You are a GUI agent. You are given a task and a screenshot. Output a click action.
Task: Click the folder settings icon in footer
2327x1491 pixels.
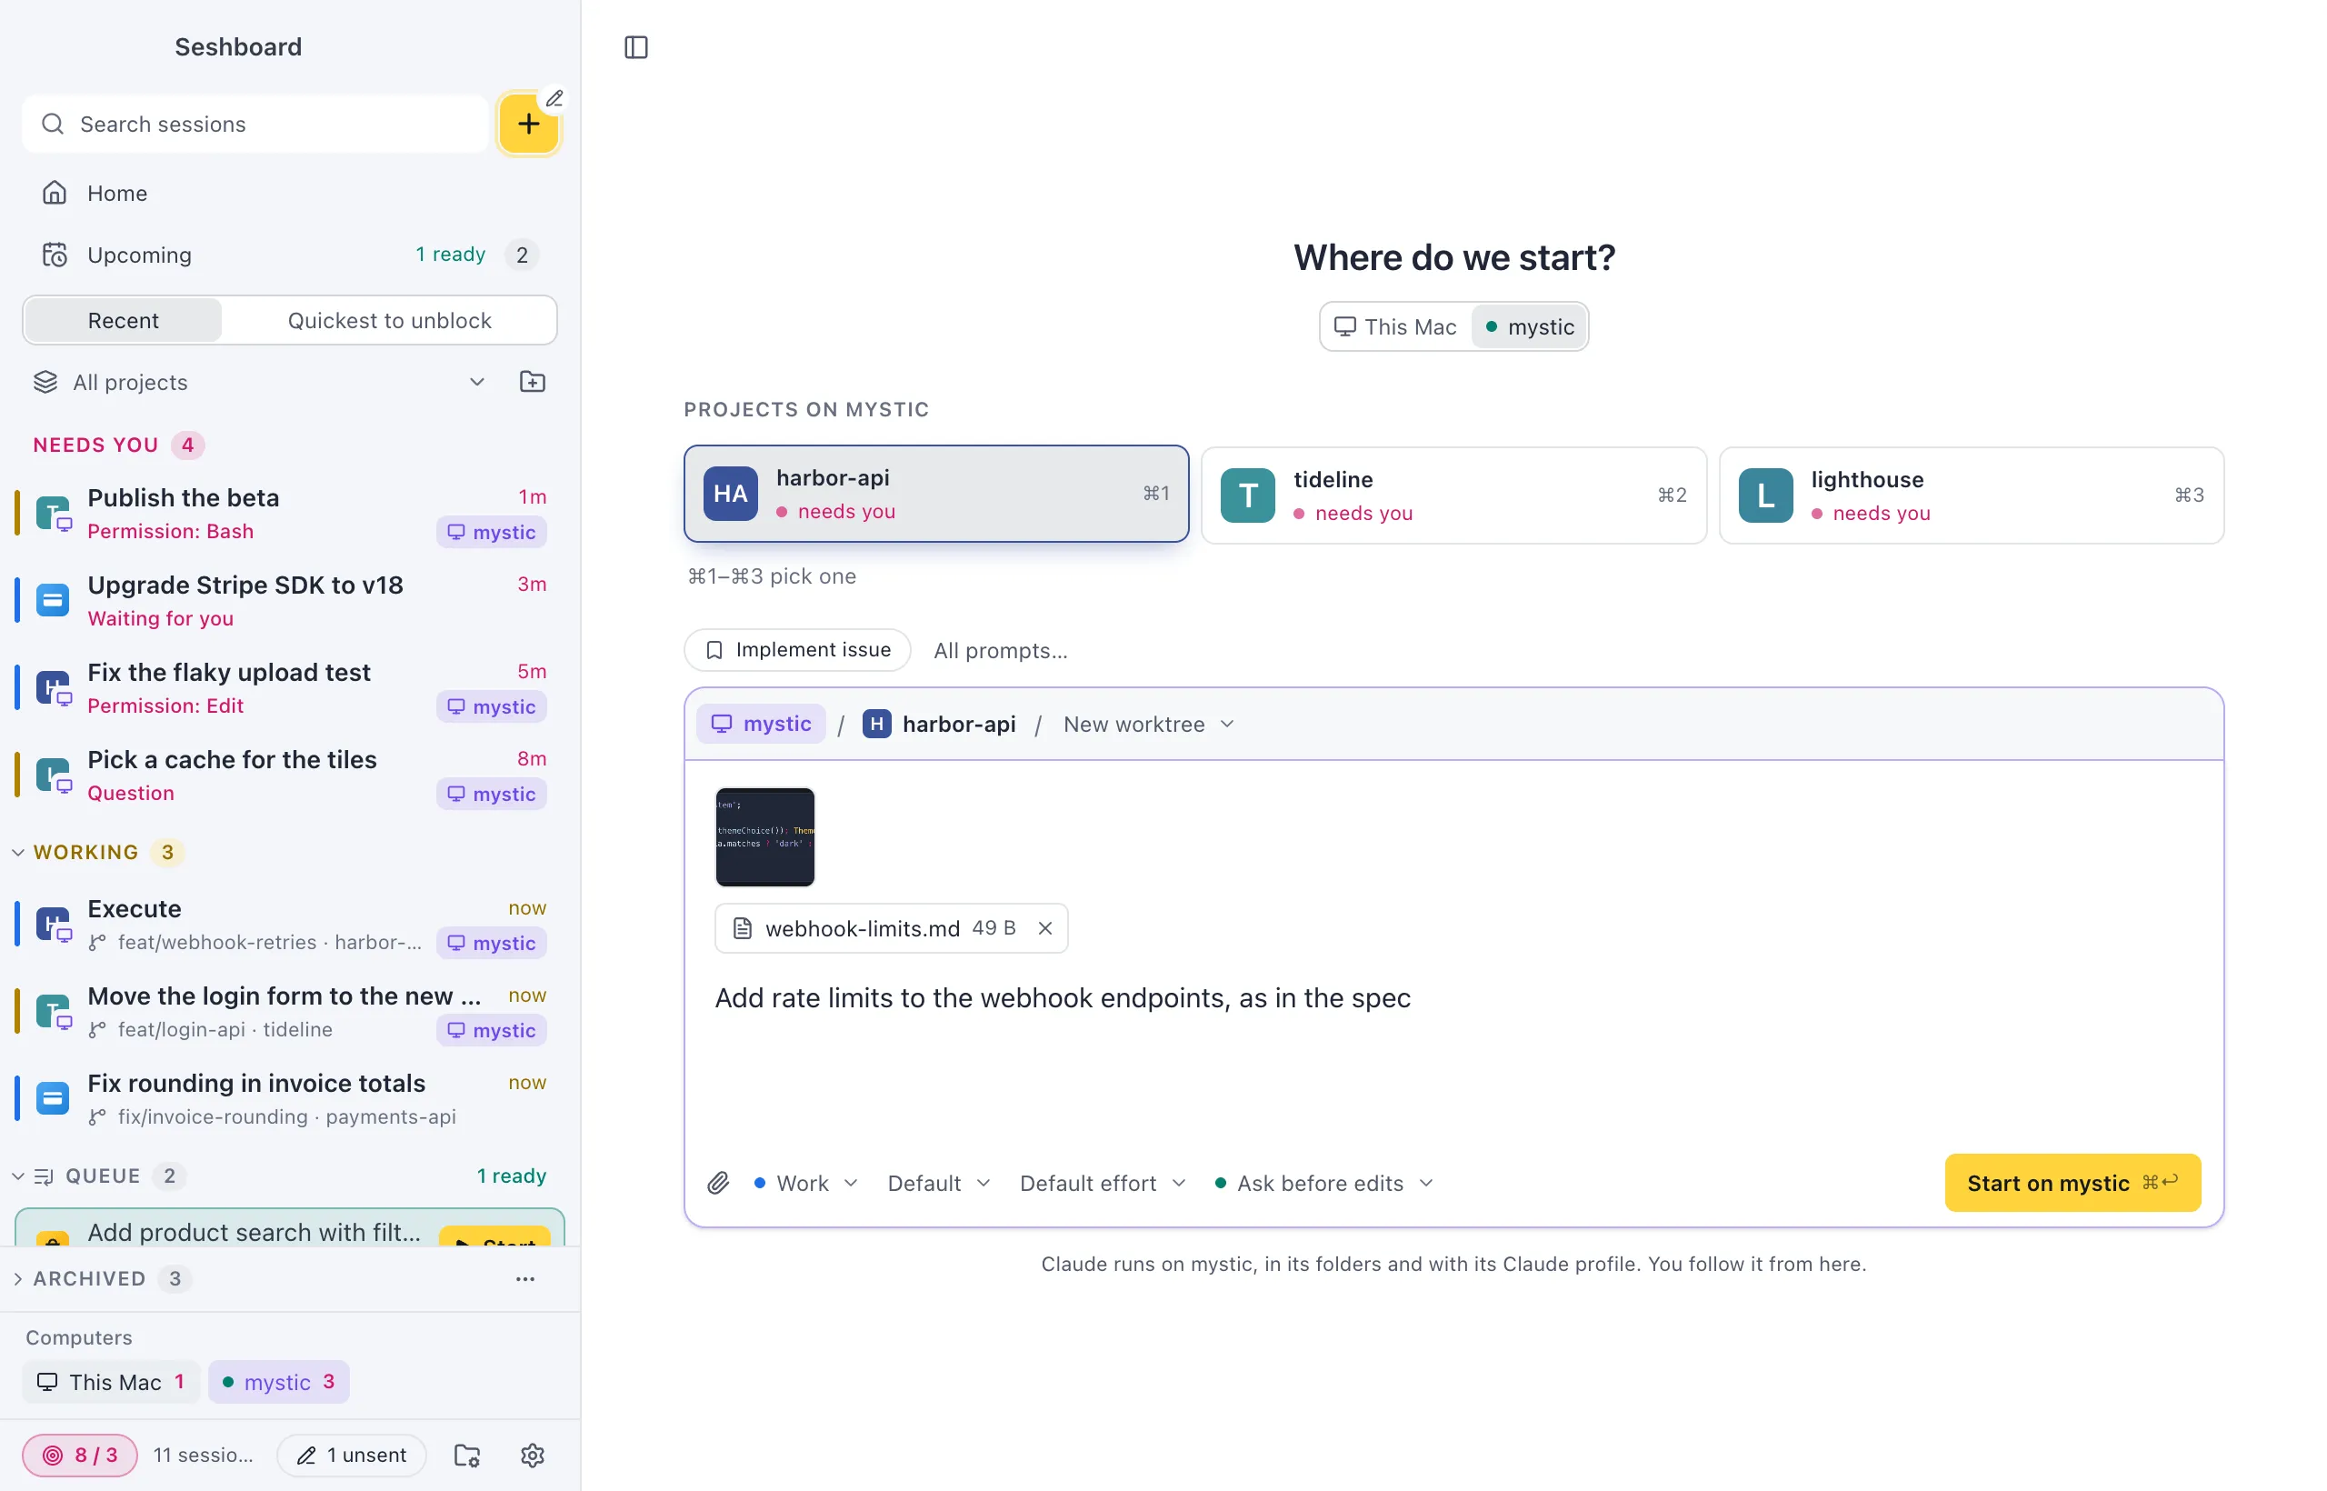(466, 1455)
